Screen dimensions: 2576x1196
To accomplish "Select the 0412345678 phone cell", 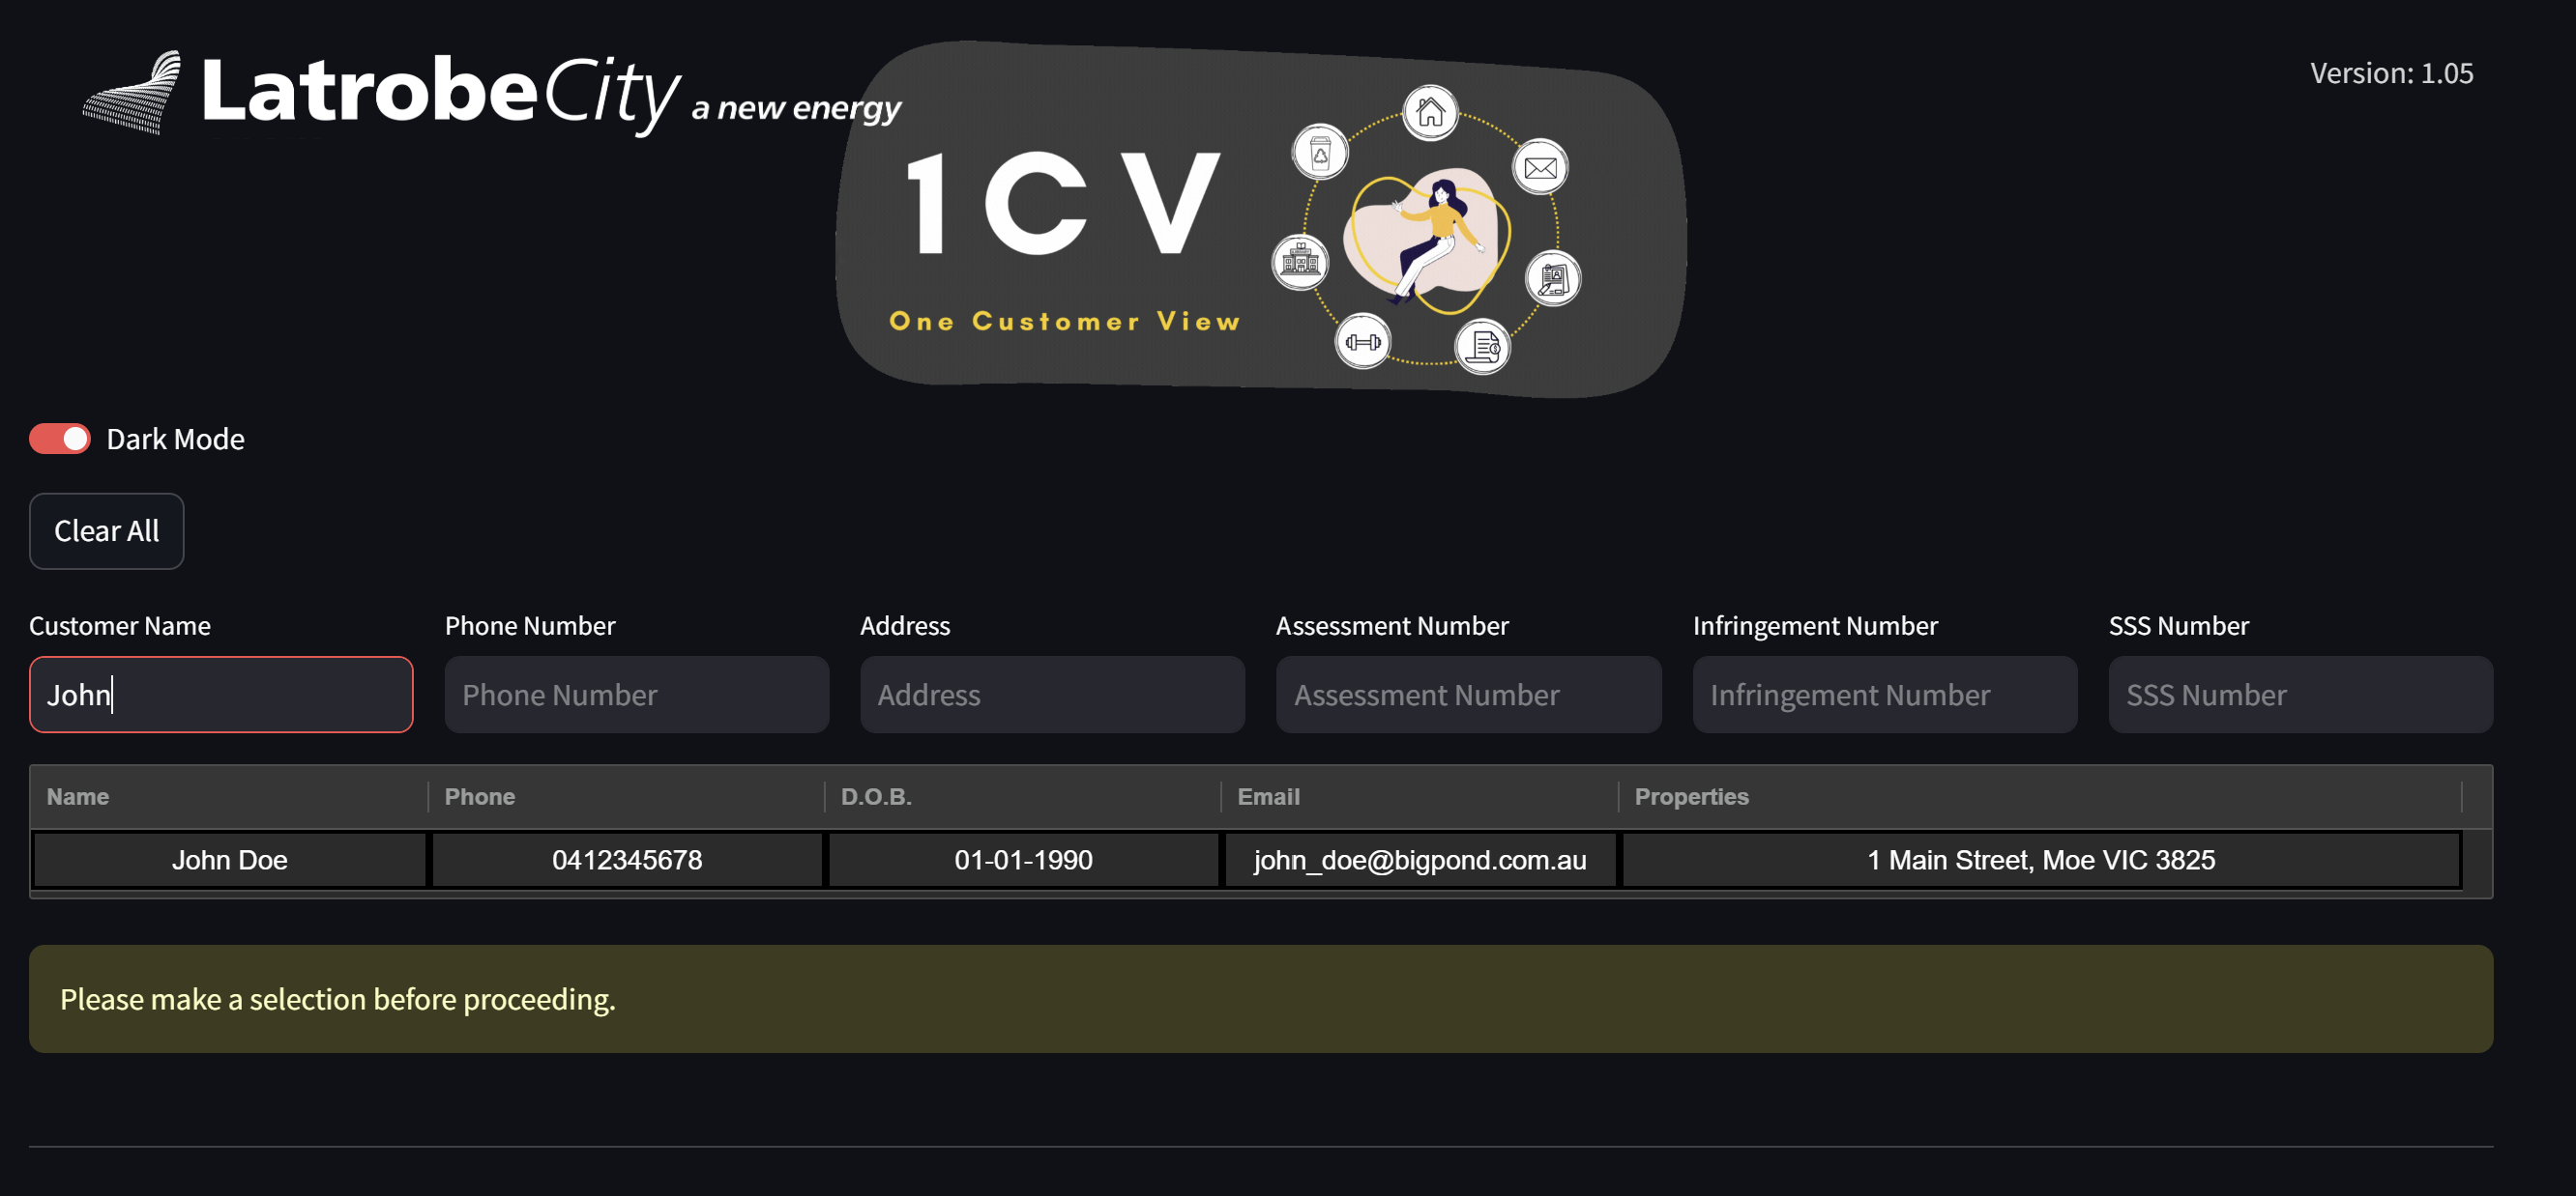I will (x=627, y=859).
